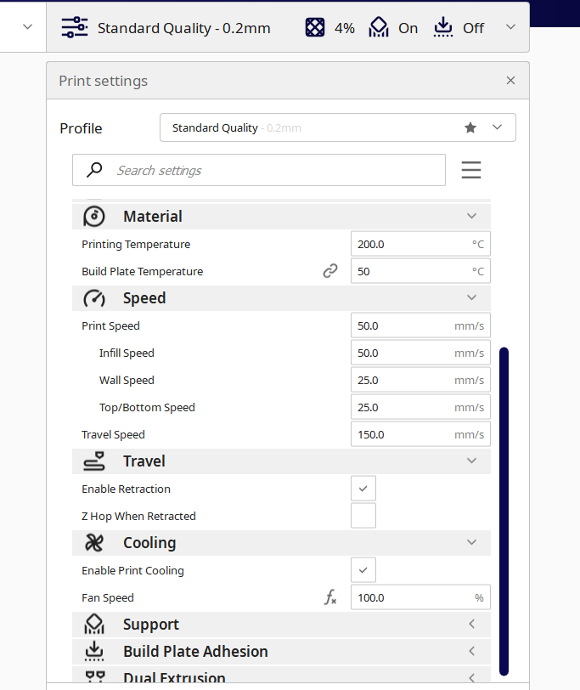580x690 pixels.
Task: Click the adhesion icon in header bar
Action: pos(442,27)
